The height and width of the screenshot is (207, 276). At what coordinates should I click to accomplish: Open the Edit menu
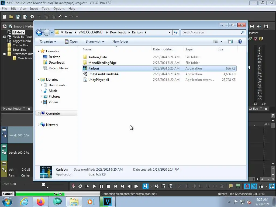coord(13,8)
